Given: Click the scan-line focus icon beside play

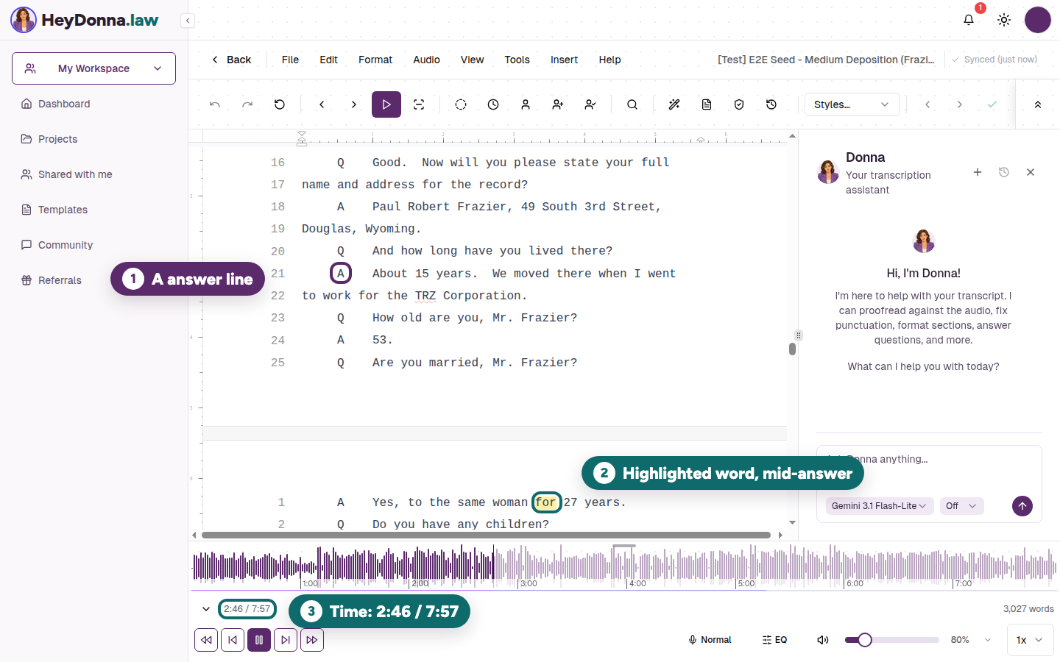Looking at the screenshot, I should (x=419, y=104).
